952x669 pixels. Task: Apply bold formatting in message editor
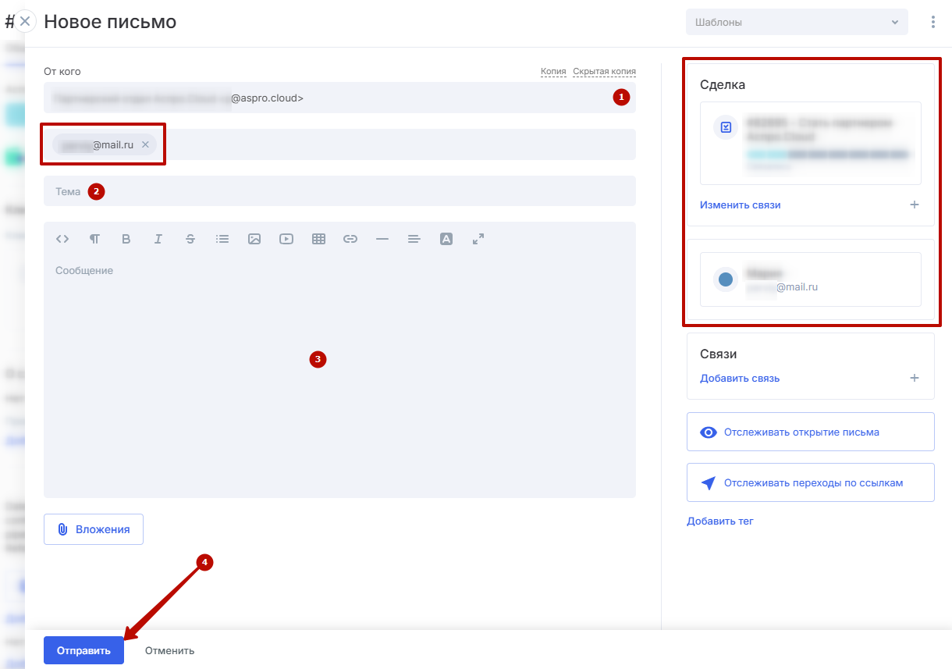pos(126,240)
